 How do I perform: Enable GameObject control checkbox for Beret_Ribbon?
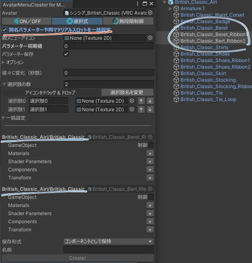point(151,145)
